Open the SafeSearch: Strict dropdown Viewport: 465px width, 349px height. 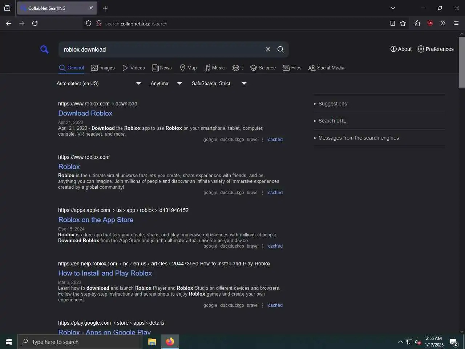pos(219,84)
